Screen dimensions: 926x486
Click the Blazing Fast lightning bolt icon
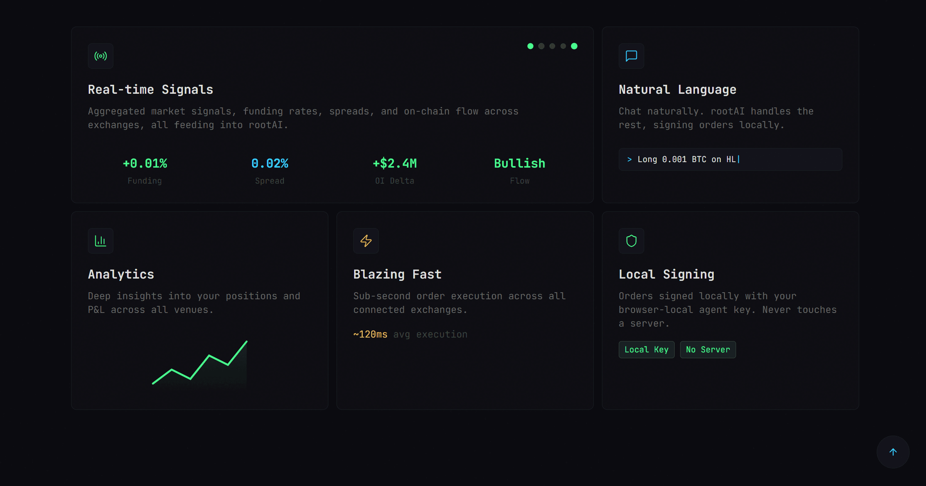(x=366, y=241)
